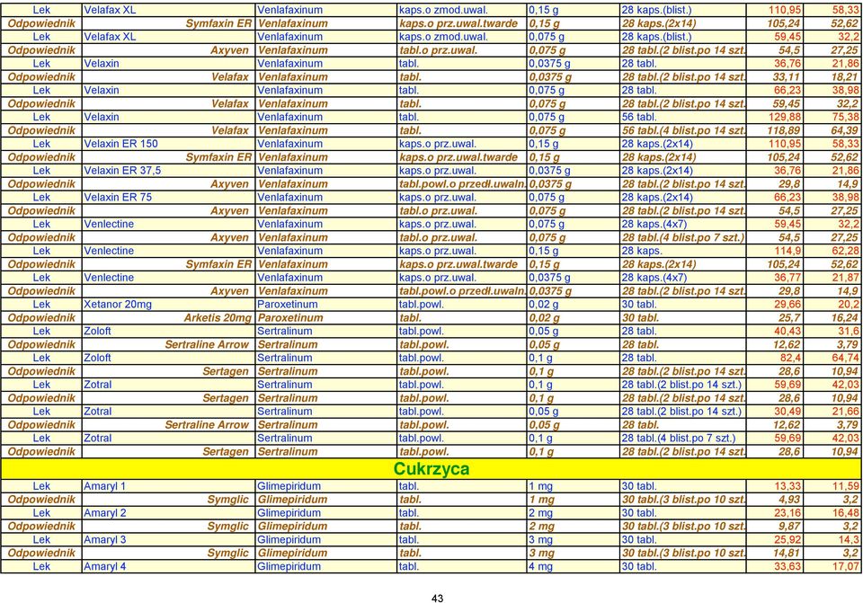Click the packaging cell '56 tabl.' for Velaxin

pyautogui.click(x=639, y=117)
